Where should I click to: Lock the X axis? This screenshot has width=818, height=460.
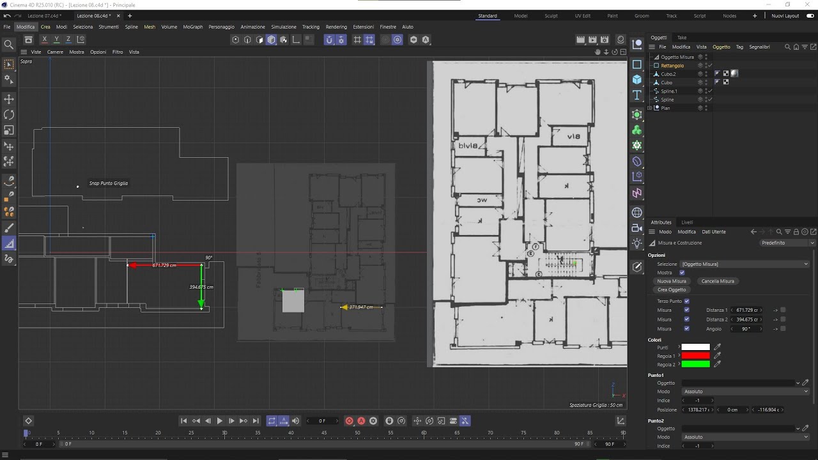click(x=44, y=40)
